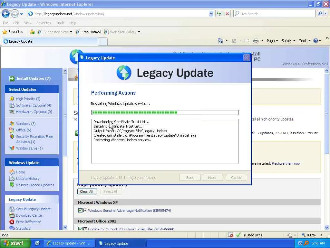Click the Help question mark icon
330x248 pixels.
(x=316, y=41)
